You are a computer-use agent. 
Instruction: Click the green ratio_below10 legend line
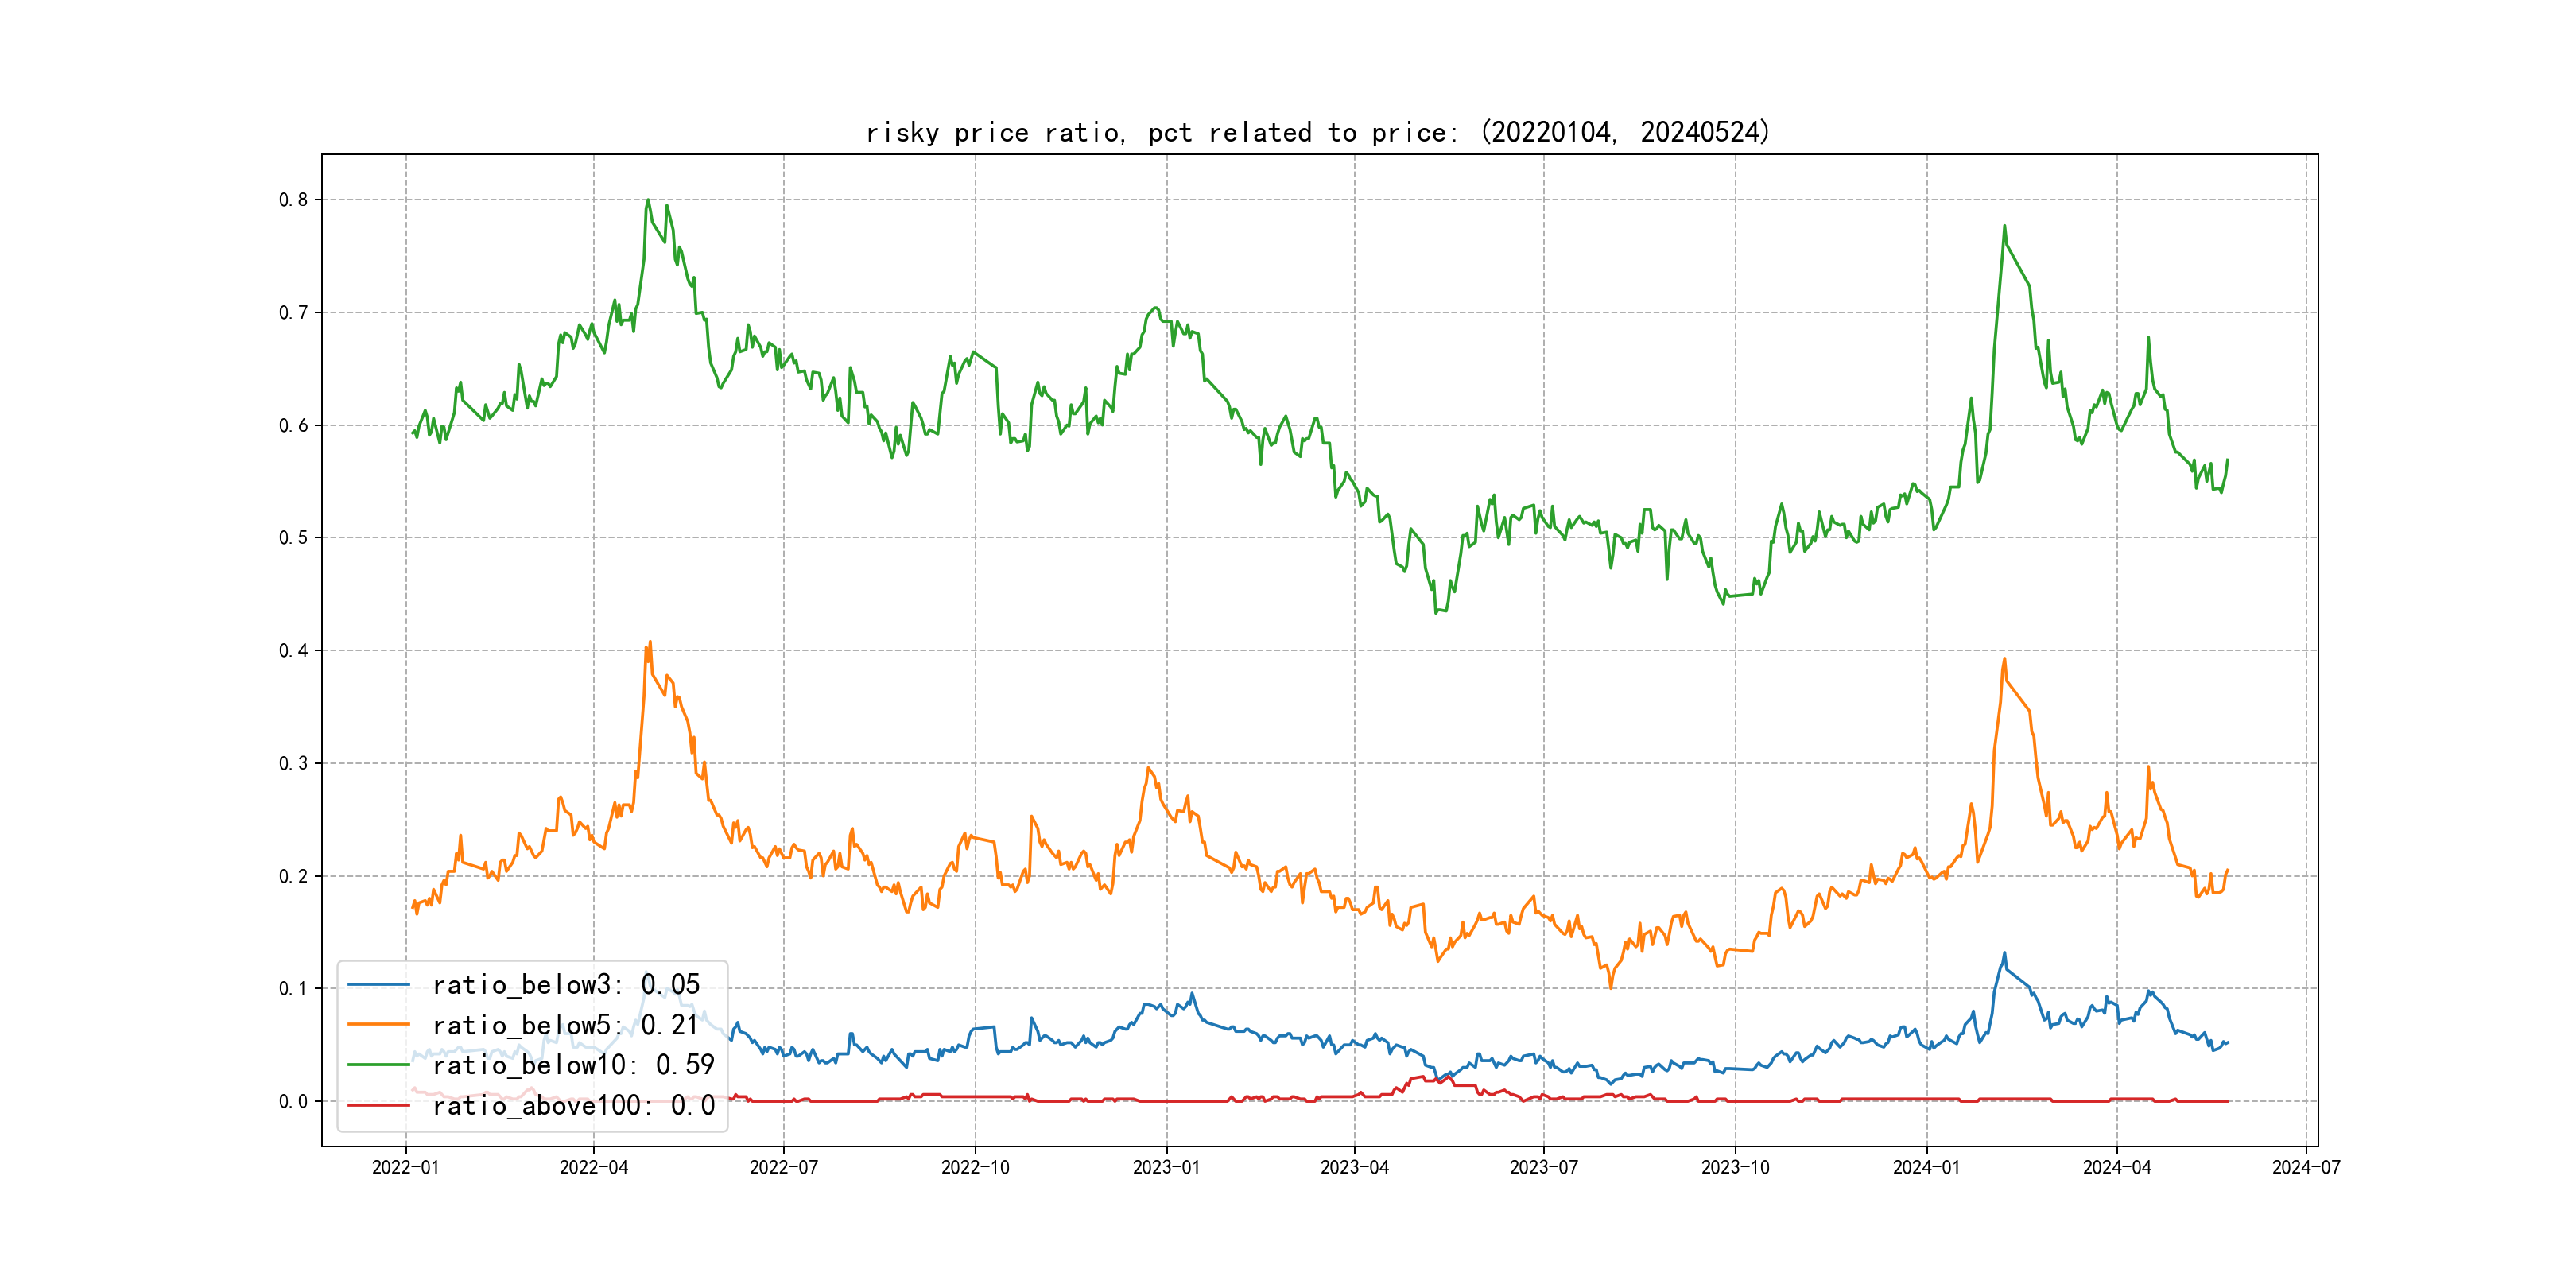click(x=378, y=1065)
